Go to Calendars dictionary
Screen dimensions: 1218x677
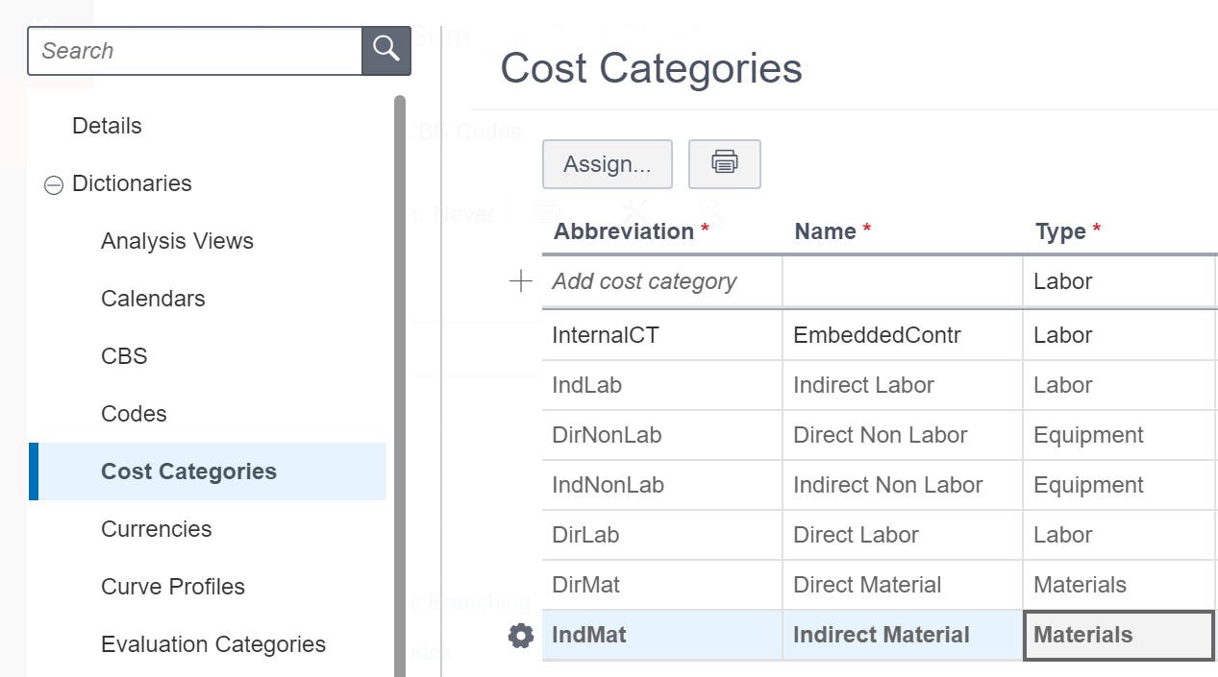tap(153, 299)
